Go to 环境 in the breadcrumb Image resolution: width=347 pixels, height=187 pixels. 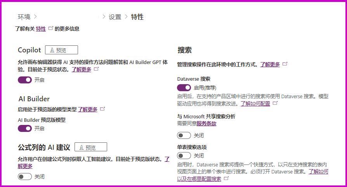[24, 17]
